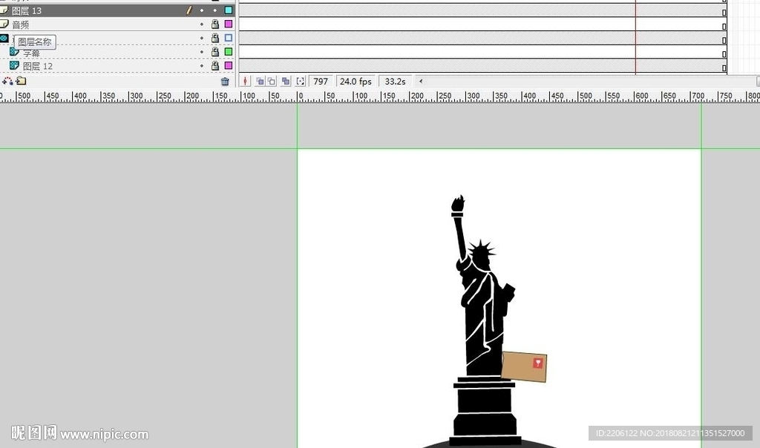Unlock the 字幕 layer padlock
Screen dimensions: 760x448
click(215, 51)
